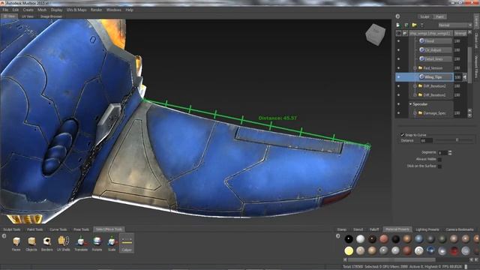Enable Stick on the Surface checkbox
480x270 pixels.
coord(439,166)
